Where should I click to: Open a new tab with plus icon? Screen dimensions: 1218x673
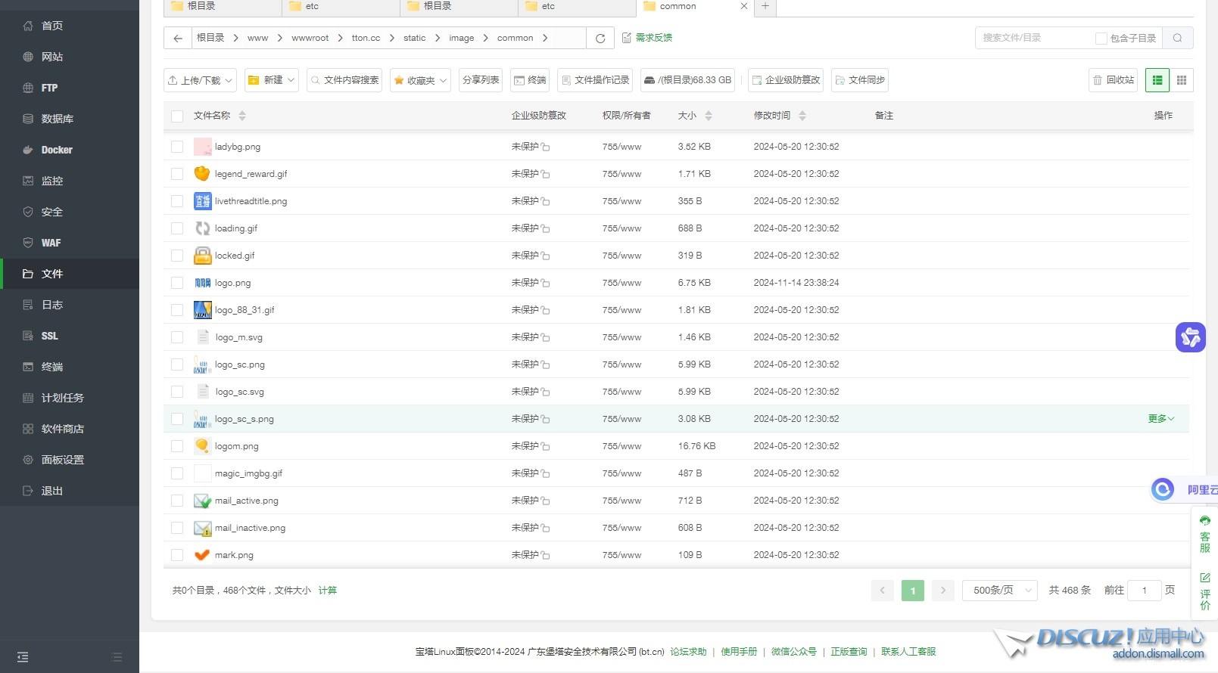[x=765, y=6]
